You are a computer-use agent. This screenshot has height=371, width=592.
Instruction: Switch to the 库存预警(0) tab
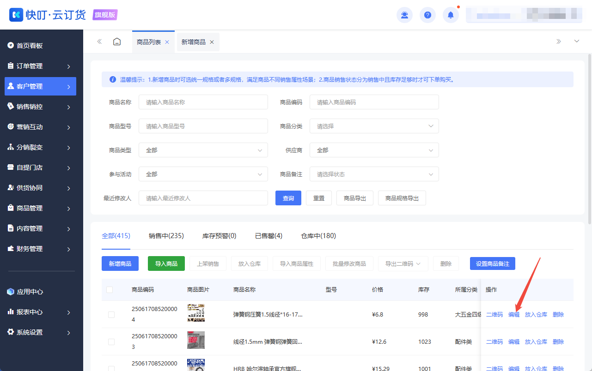(x=220, y=236)
